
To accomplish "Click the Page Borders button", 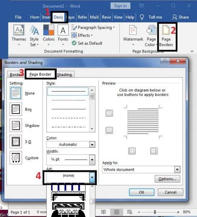I will (x=166, y=36).
